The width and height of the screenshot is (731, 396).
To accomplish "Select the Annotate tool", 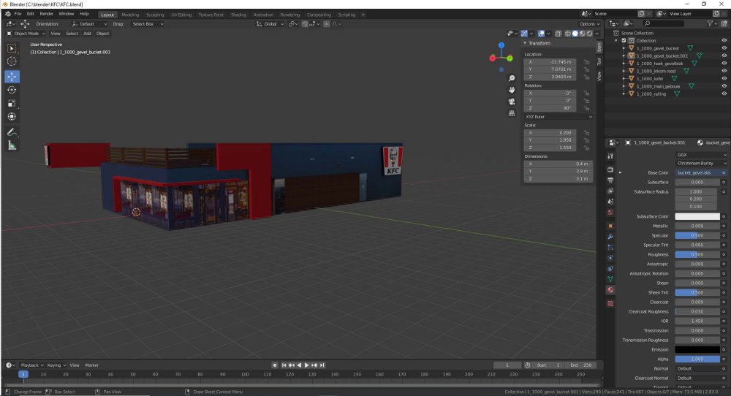I will (12, 132).
